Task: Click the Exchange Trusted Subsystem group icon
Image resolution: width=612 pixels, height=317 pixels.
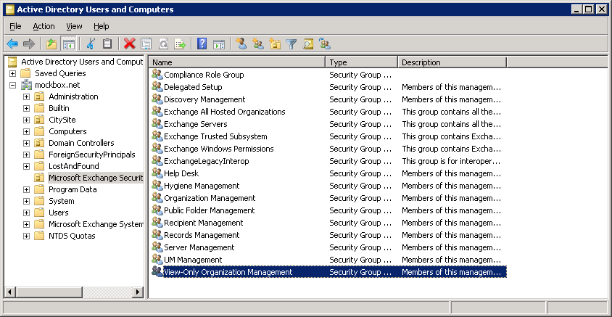Action: pos(157,136)
